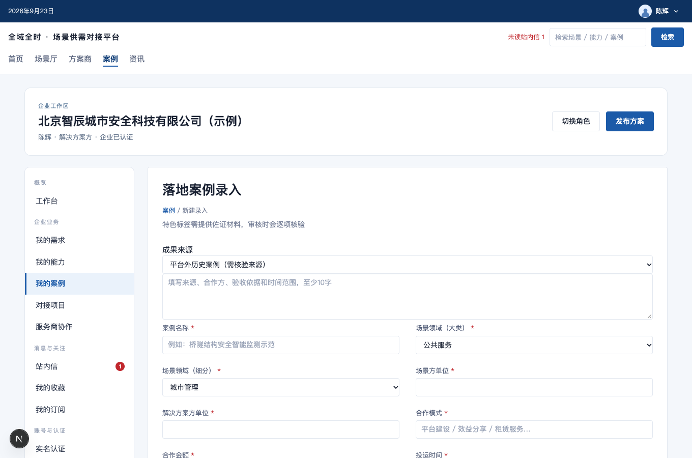Open the 成果来源 dropdown
Screen dimensions: 692x458
[408, 265]
